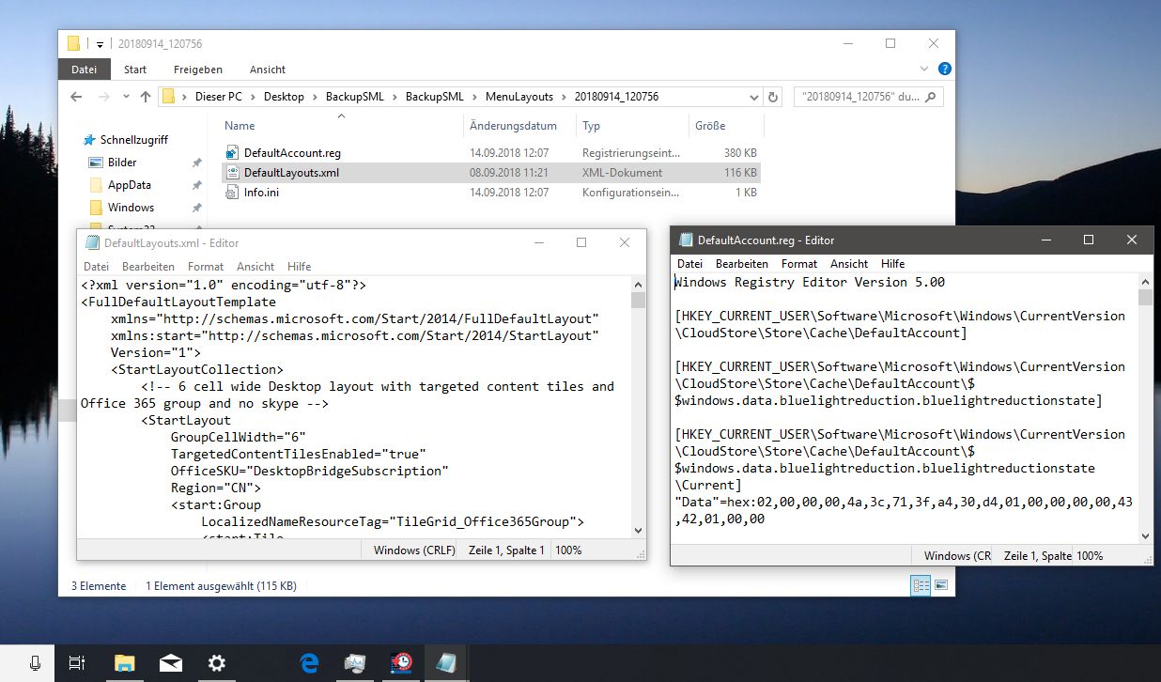Switch Explorer to large icons view
The height and width of the screenshot is (682, 1161).
coord(940,585)
